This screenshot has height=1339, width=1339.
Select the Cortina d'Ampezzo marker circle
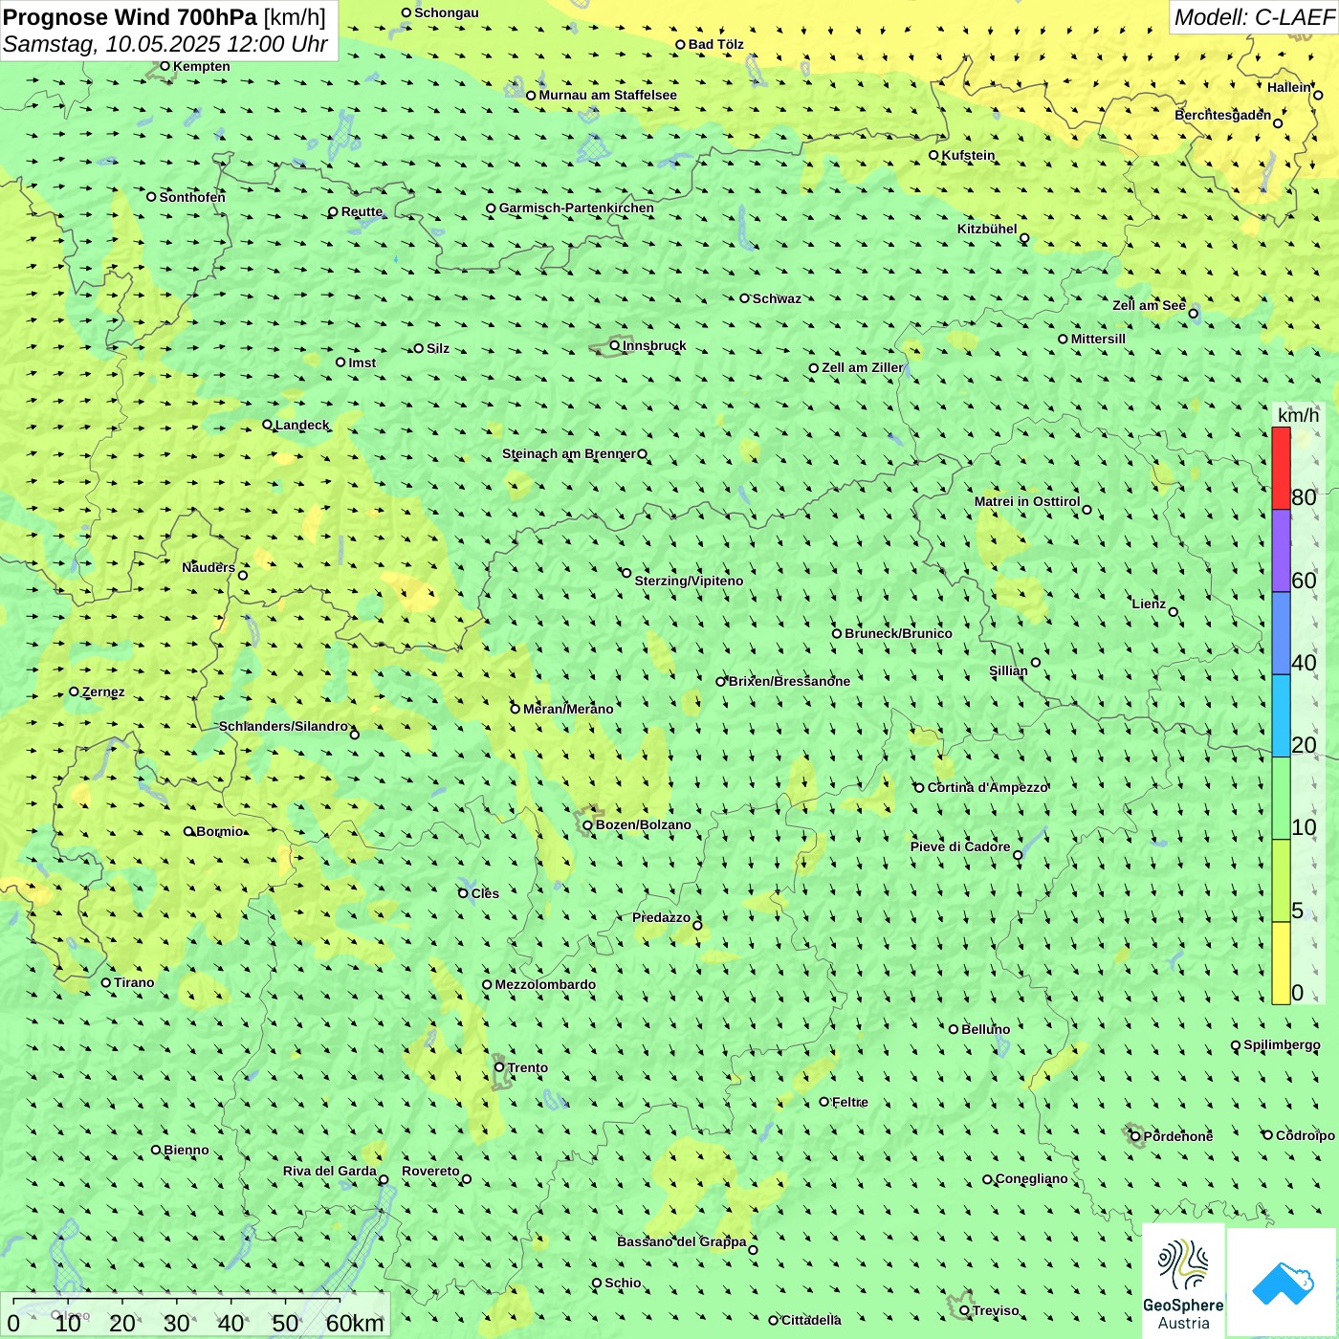coord(919,788)
